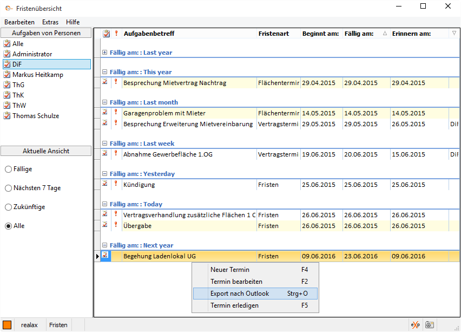Click realax in the status bar

(29, 325)
